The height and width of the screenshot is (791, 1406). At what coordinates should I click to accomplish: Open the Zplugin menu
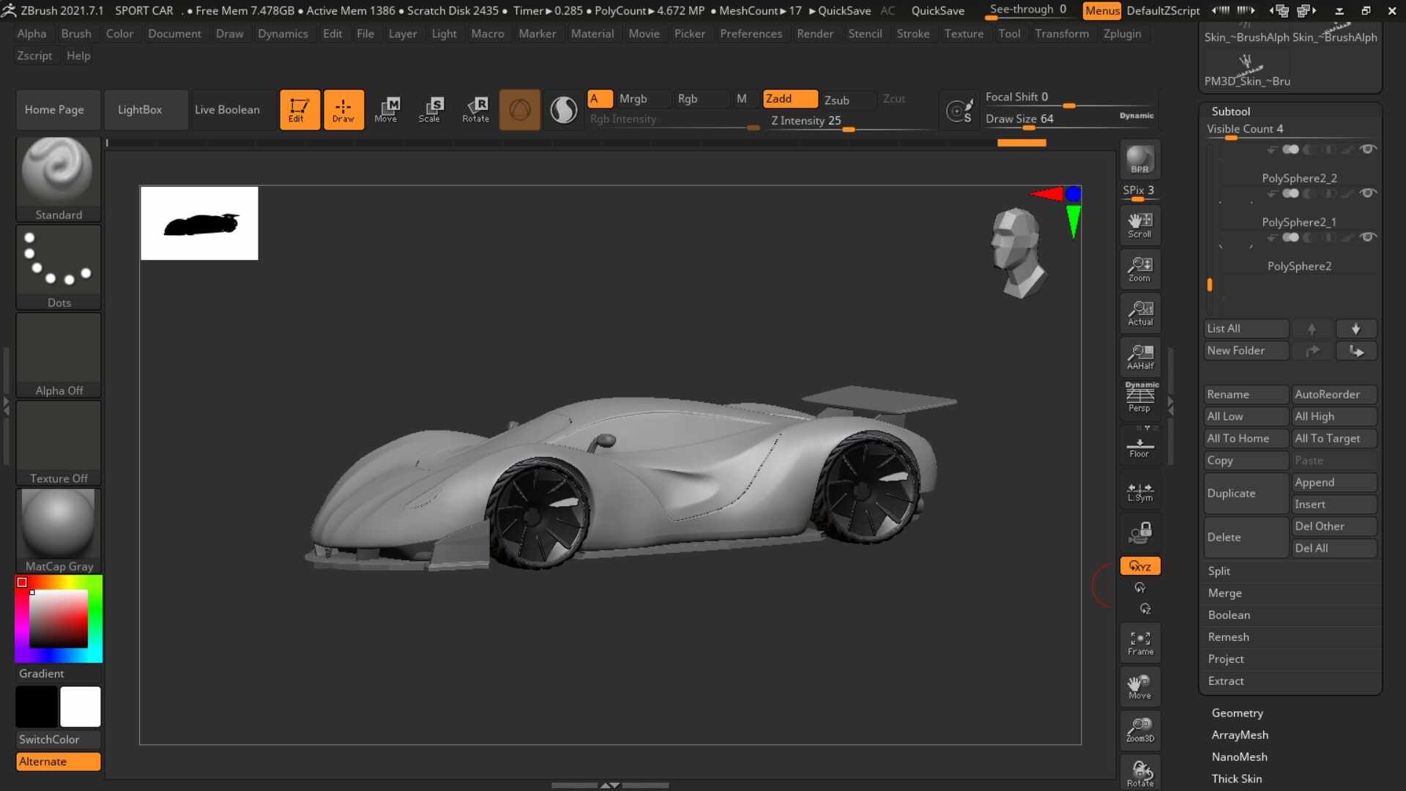1122,34
